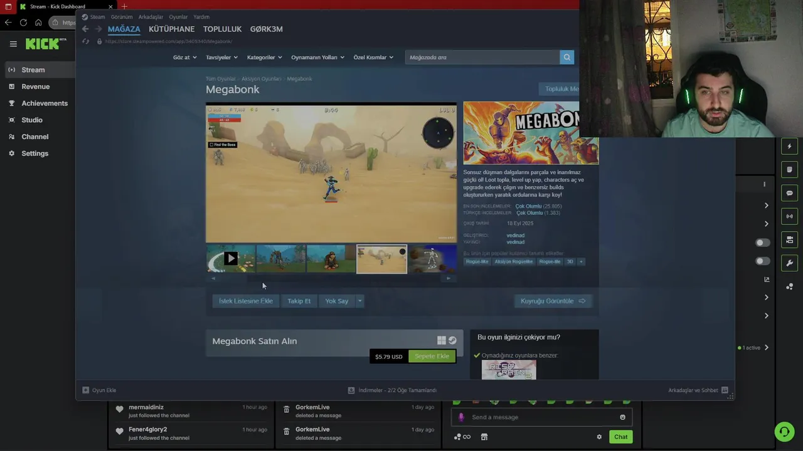Select the skeleton screenshot thumbnail
803x451 pixels.
click(x=432, y=259)
